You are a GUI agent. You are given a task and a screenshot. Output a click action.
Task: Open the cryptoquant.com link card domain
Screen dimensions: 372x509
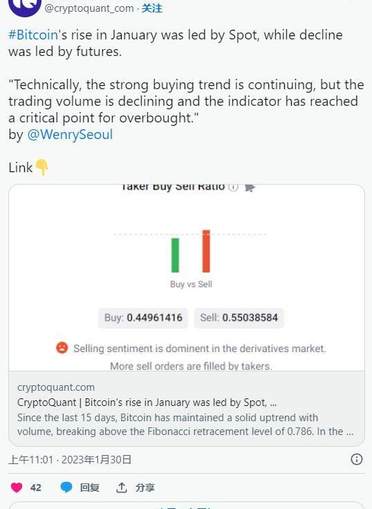(56, 387)
